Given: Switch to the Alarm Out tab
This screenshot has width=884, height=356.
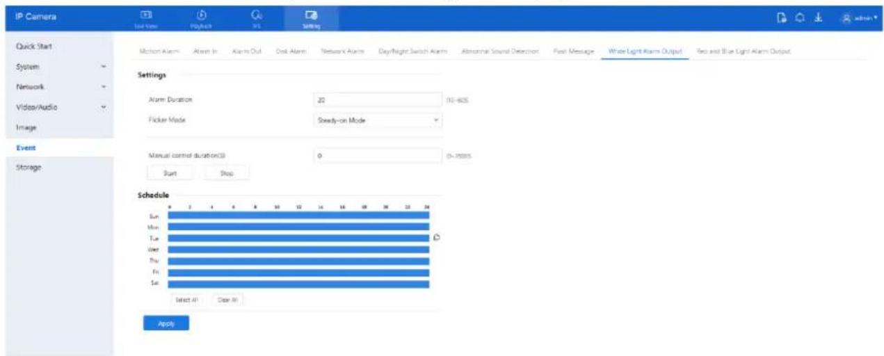Looking at the screenshot, I should pos(246,52).
